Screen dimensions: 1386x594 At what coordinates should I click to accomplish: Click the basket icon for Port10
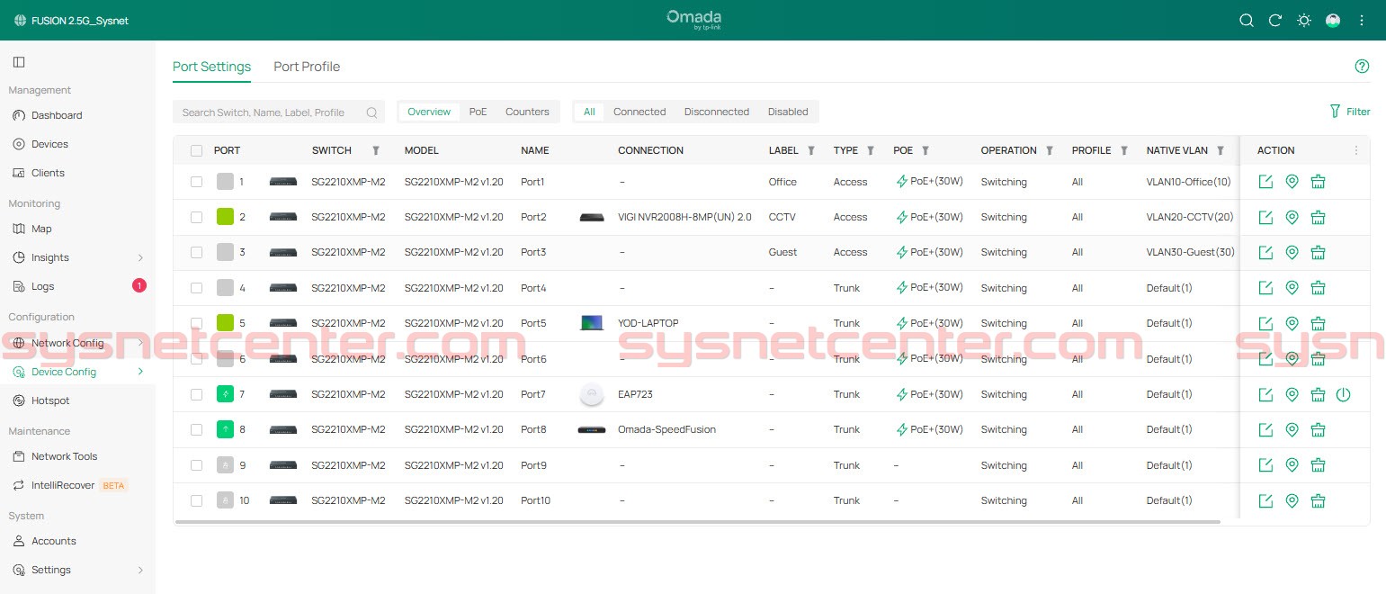point(1318,500)
